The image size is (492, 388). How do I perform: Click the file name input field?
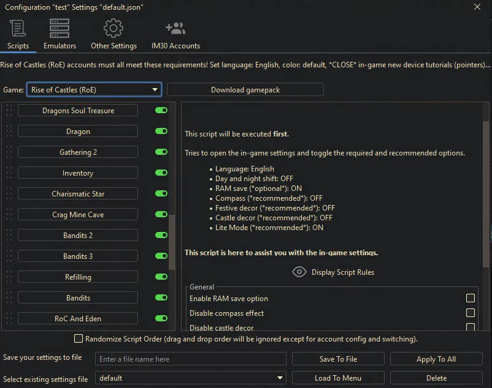191,359
